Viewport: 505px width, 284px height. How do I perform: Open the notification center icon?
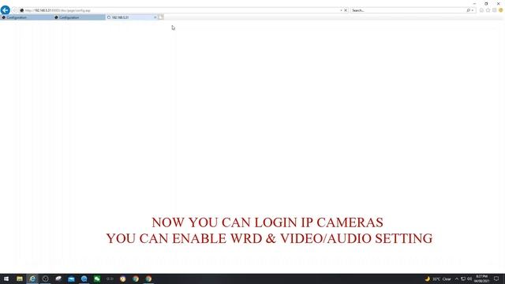pos(496,278)
